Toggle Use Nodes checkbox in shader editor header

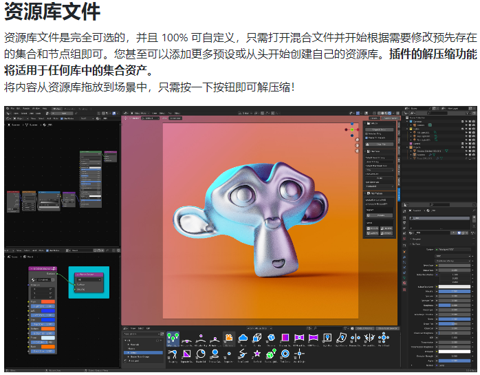[x=62, y=118]
